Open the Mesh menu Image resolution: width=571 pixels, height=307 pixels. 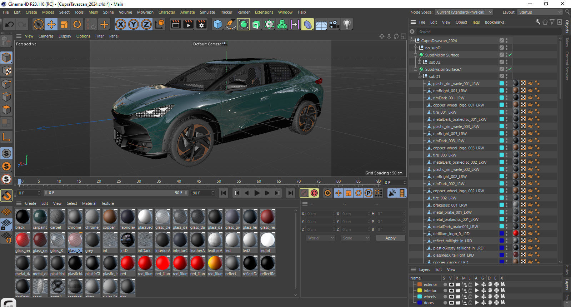pos(93,12)
